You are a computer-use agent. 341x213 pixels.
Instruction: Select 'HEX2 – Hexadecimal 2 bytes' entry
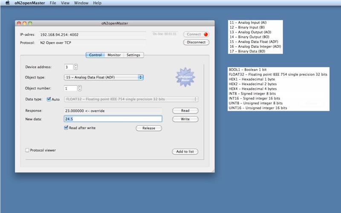(x=253, y=84)
